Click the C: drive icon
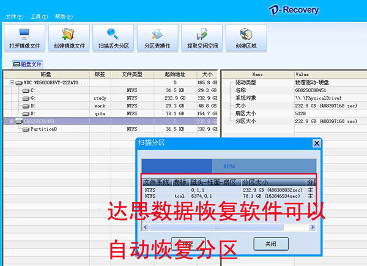 coord(26,91)
